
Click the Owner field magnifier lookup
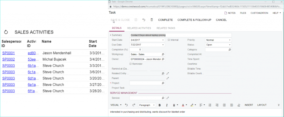163,59
